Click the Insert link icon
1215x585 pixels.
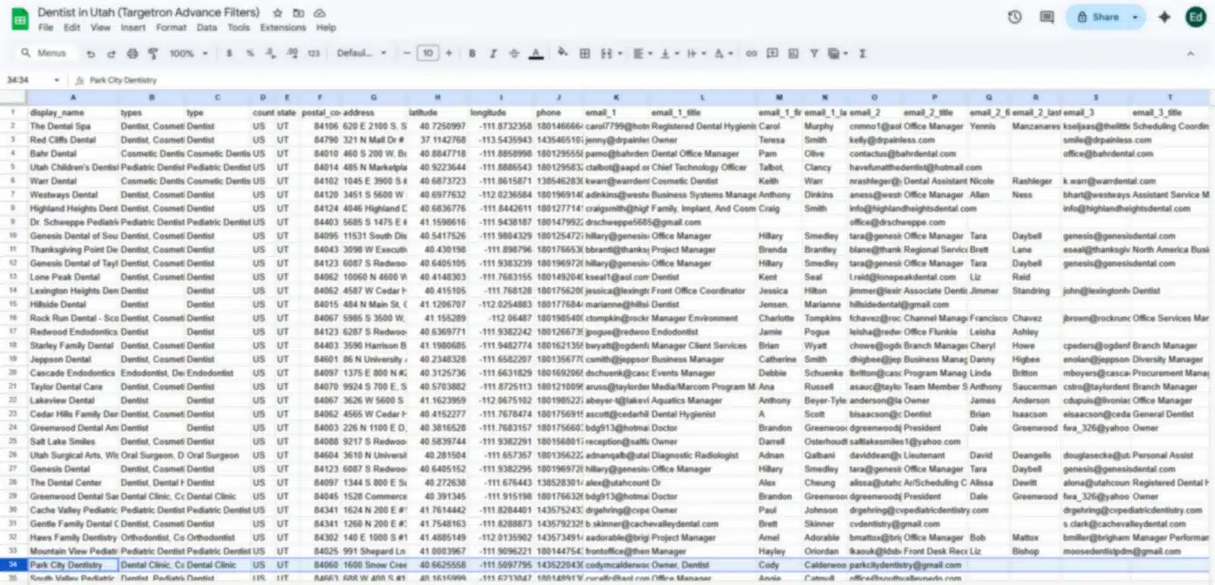[752, 54]
